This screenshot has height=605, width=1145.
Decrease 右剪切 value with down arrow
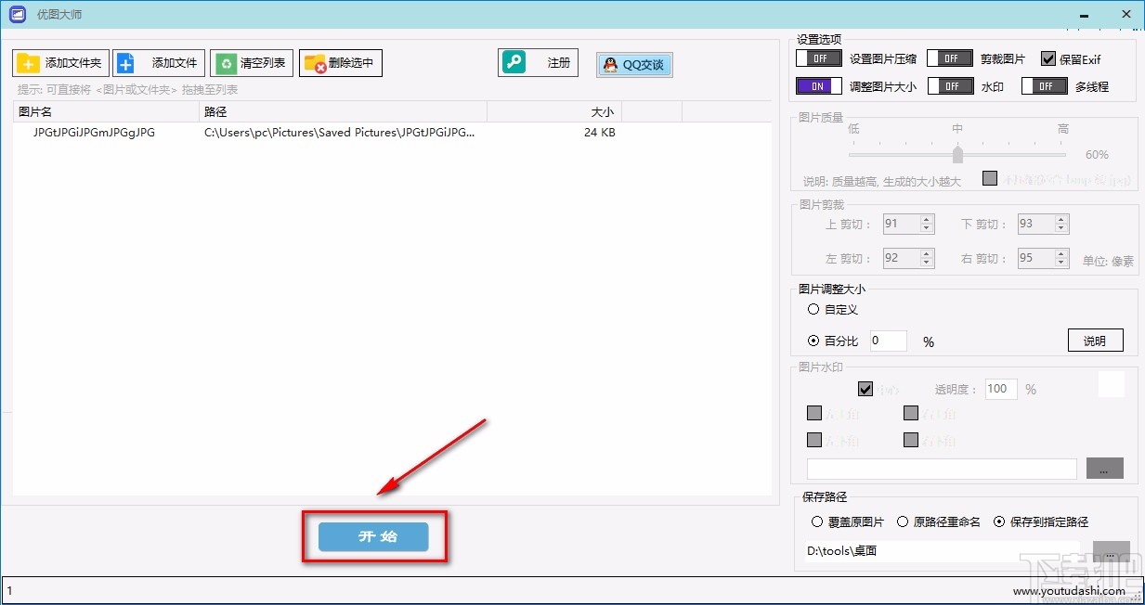1060,262
